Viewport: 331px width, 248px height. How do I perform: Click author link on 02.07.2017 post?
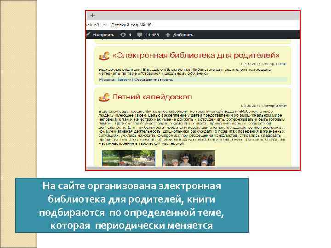coord(281,64)
